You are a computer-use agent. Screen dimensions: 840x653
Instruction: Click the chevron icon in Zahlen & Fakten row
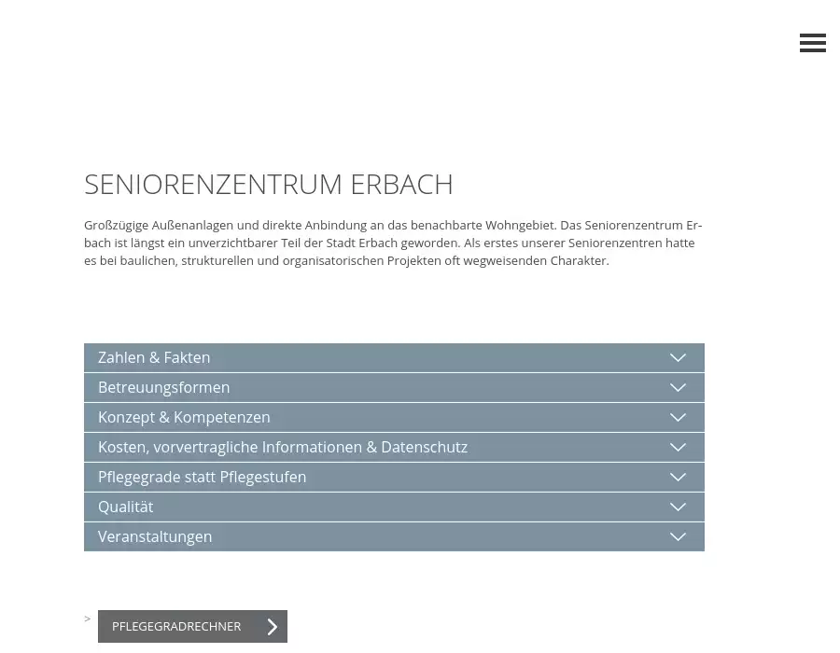coord(678,358)
